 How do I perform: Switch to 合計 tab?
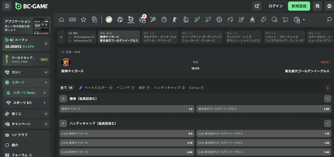[144, 88]
